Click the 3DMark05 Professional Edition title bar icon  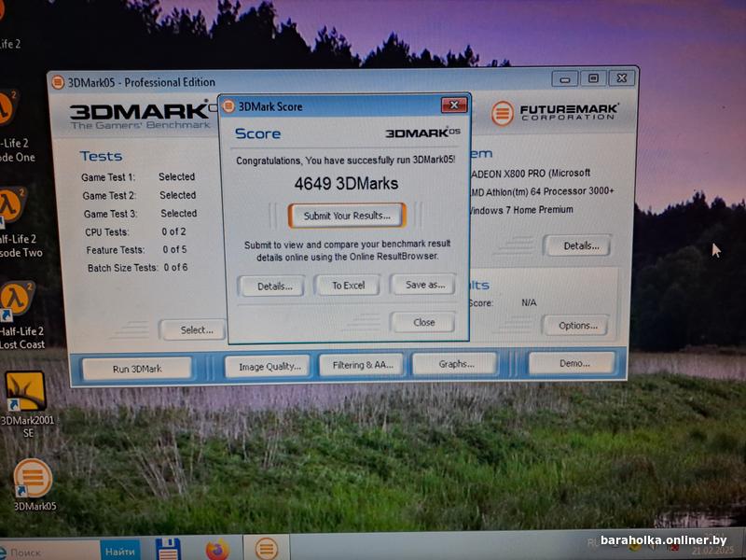tap(58, 82)
